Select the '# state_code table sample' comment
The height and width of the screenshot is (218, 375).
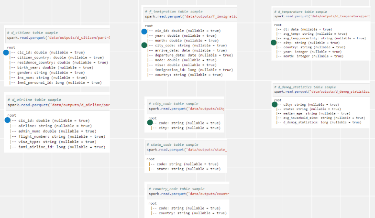pyautogui.click(x=172, y=144)
